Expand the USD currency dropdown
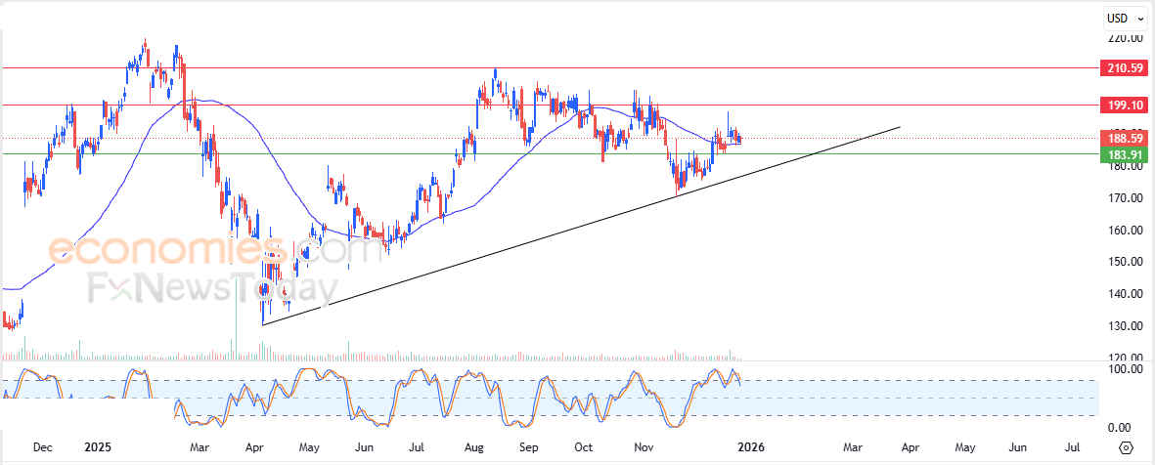The image size is (1155, 465). [1124, 19]
